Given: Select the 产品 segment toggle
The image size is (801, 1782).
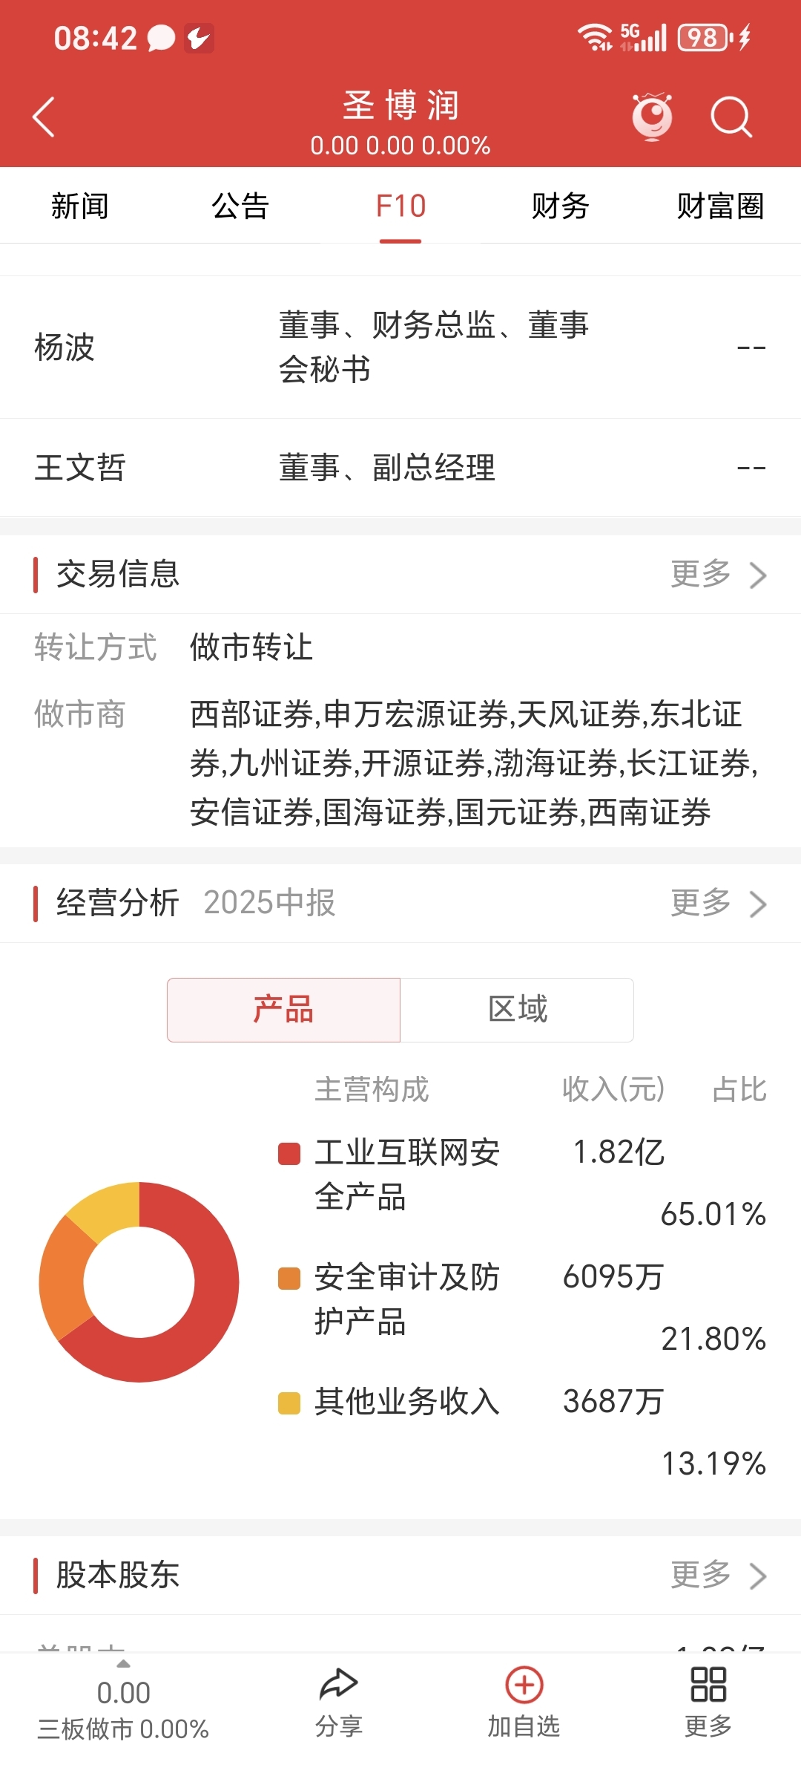Looking at the screenshot, I should 283,1010.
